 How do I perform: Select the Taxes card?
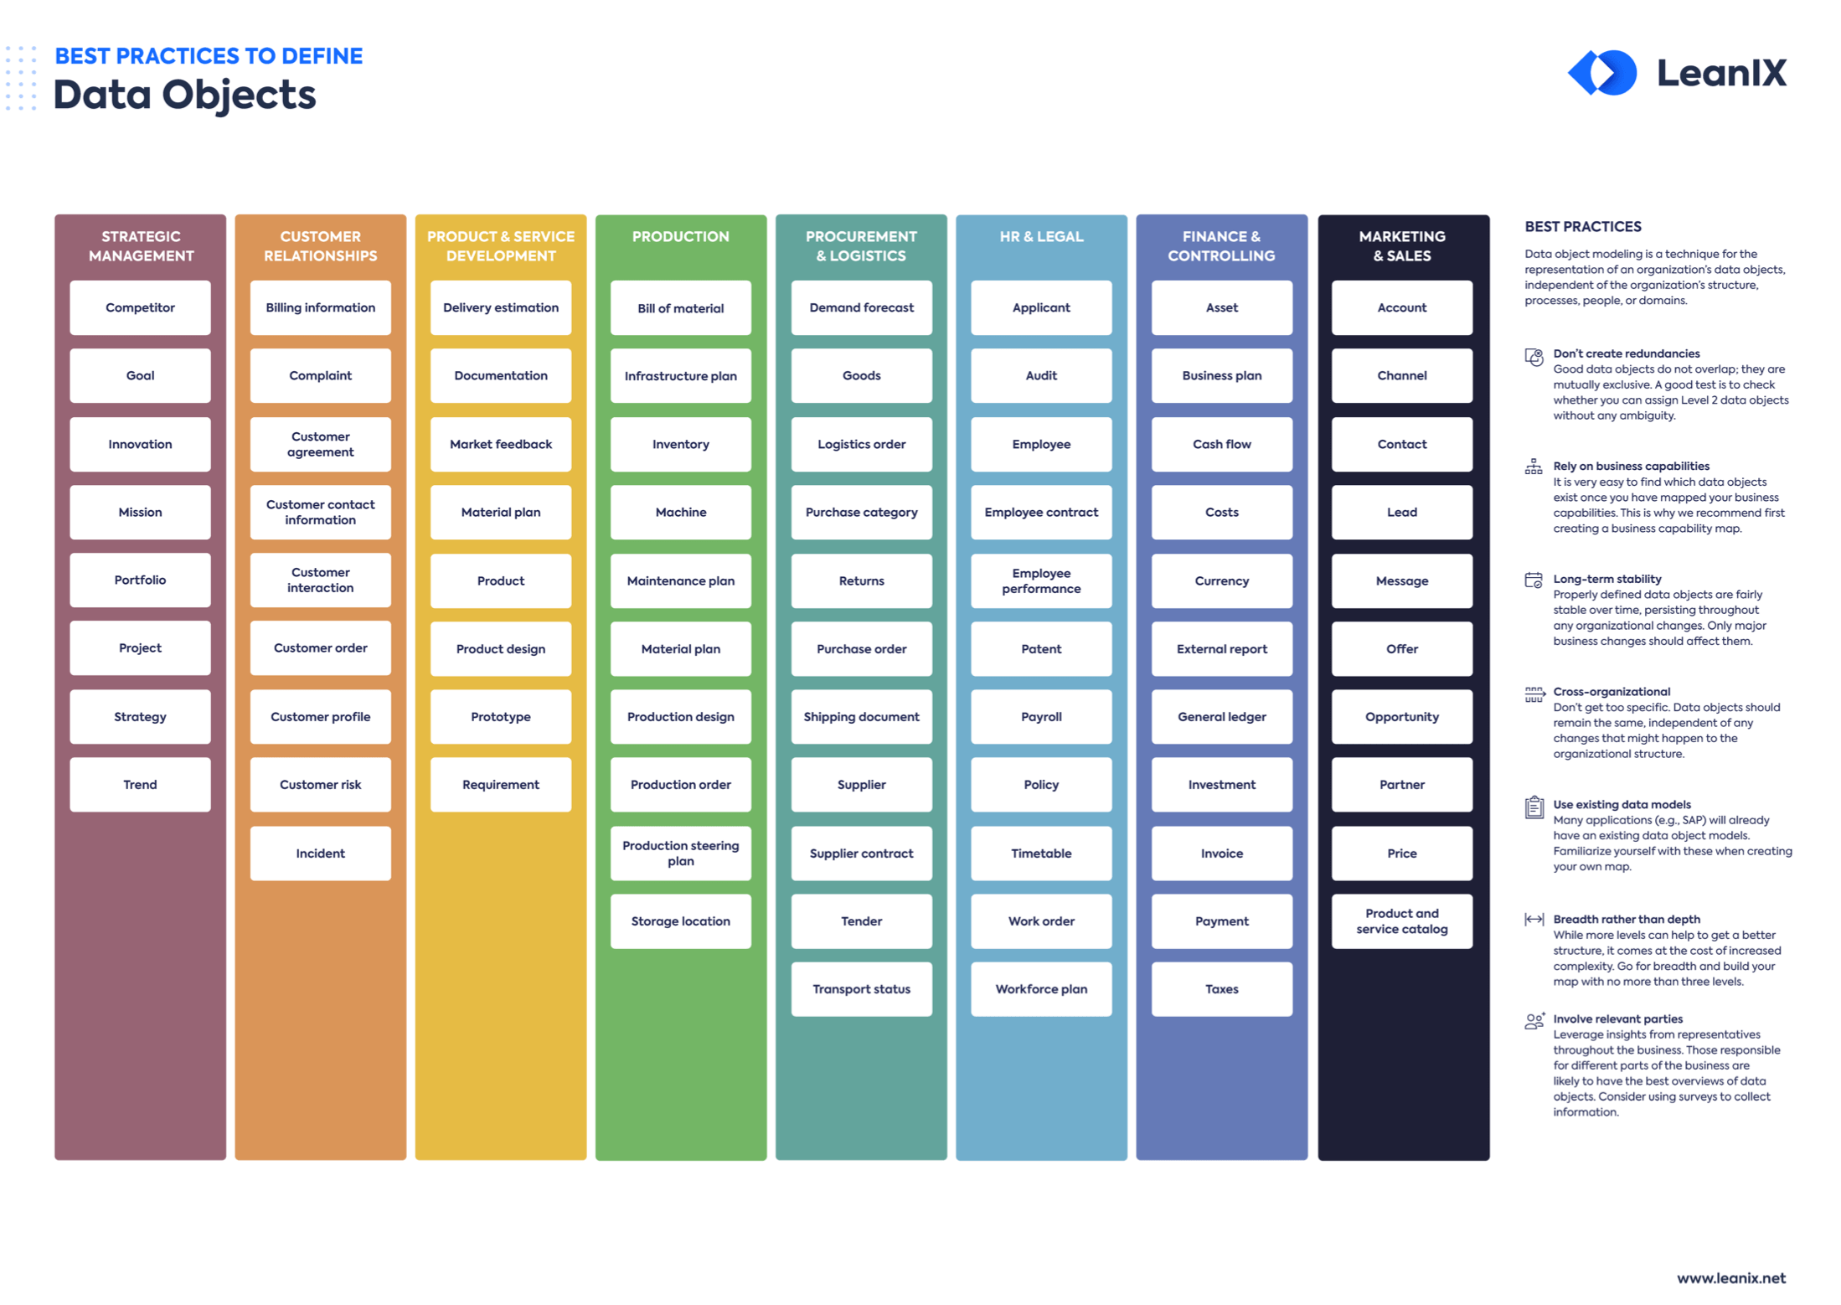(1220, 988)
